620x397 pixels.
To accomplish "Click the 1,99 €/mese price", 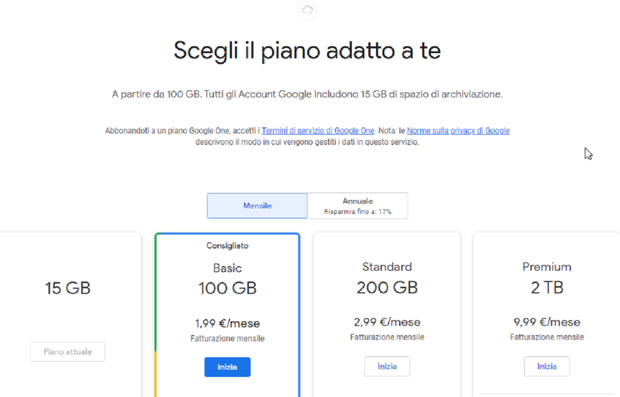I will (227, 324).
